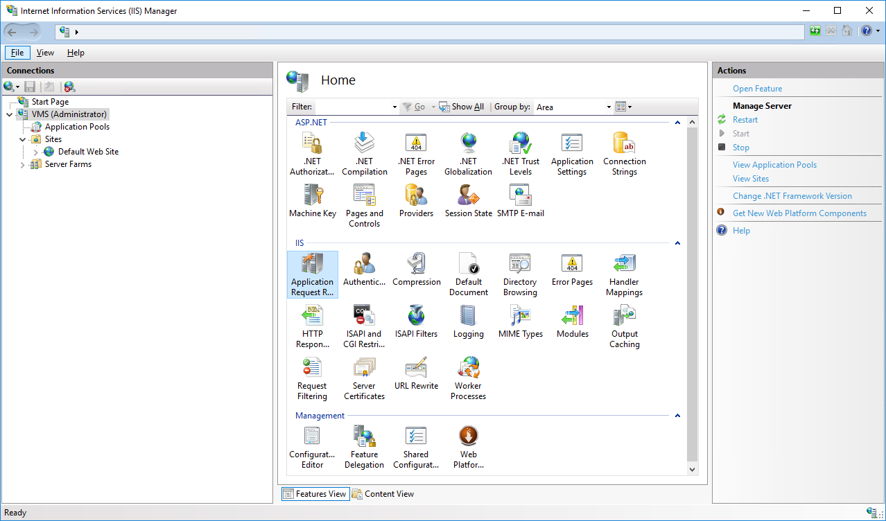Open Web Platform Installer icon
Image resolution: width=886 pixels, height=521 pixels.
469,447
